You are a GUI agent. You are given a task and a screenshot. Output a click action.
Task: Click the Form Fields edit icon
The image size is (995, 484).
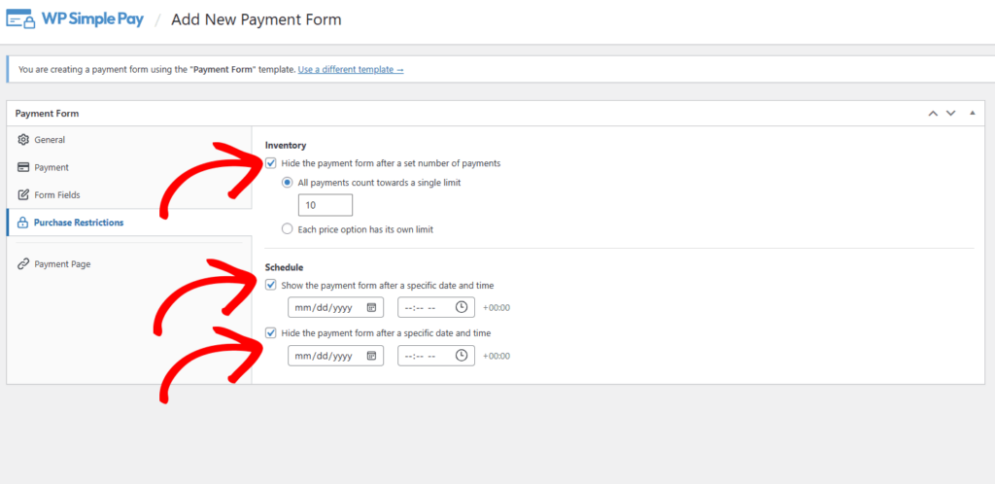pyautogui.click(x=24, y=194)
